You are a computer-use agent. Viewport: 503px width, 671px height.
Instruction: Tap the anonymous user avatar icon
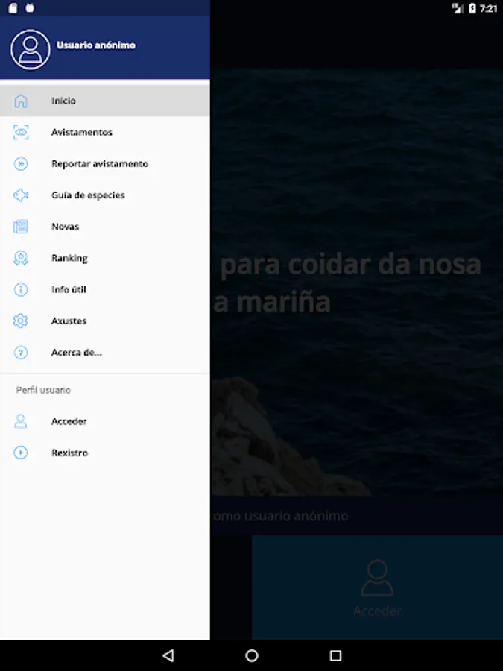(x=31, y=49)
